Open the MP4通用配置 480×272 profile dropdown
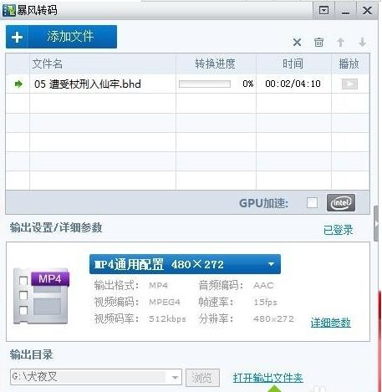This screenshot has height=392, width=382. click(185, 264)
